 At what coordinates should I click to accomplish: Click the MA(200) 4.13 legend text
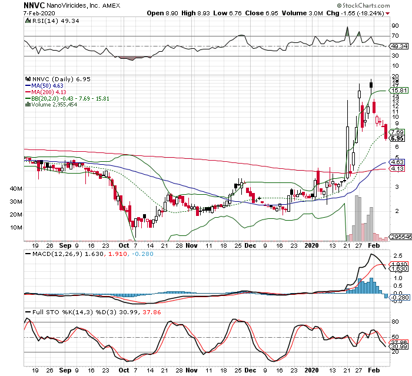[49, 92]
